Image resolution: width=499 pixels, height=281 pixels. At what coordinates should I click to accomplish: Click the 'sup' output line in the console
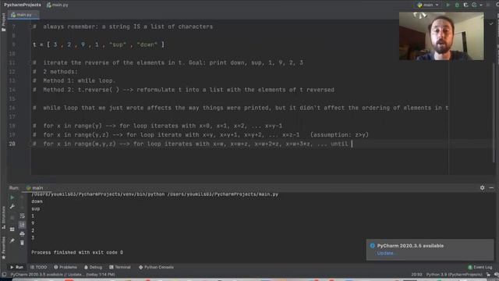36,208
